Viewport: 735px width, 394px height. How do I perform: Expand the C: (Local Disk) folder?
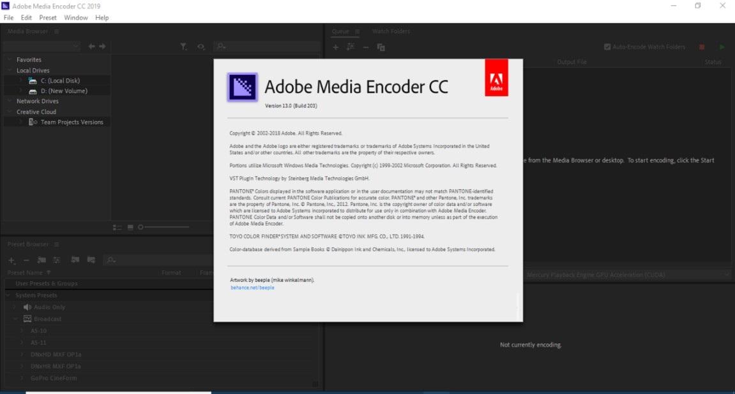tap(20, 80)
